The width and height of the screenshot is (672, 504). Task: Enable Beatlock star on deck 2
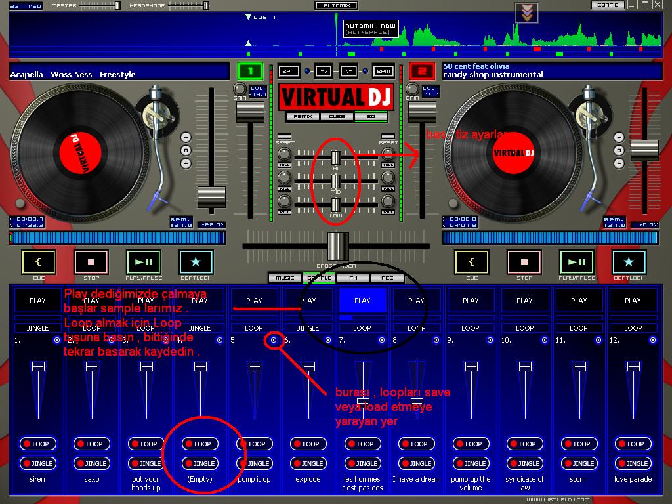629,262
